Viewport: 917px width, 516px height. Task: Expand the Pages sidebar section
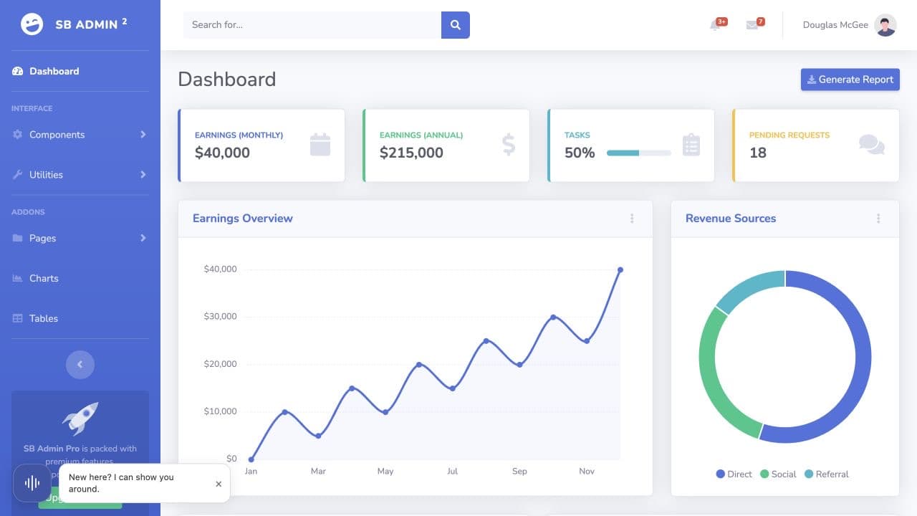pos(80,238)
